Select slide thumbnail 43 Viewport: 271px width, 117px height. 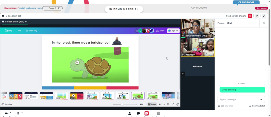[x=16, y=96]
